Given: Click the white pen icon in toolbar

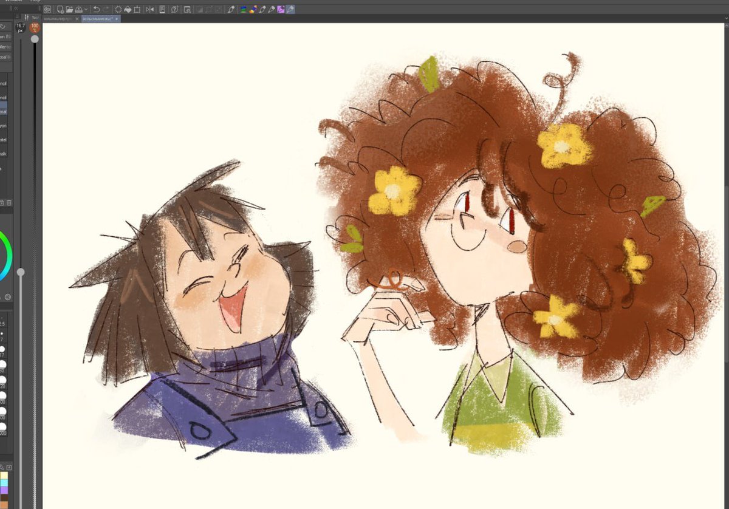Looking at the screenshot, I should click(x=231, y=10).
